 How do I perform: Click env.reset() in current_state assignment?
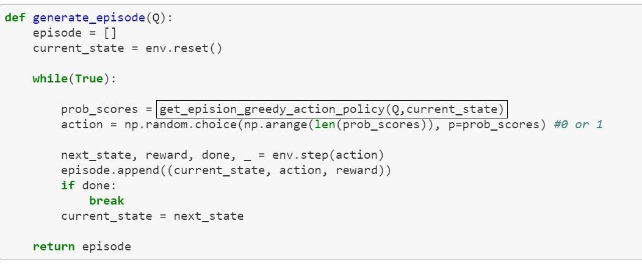[184, 48]
